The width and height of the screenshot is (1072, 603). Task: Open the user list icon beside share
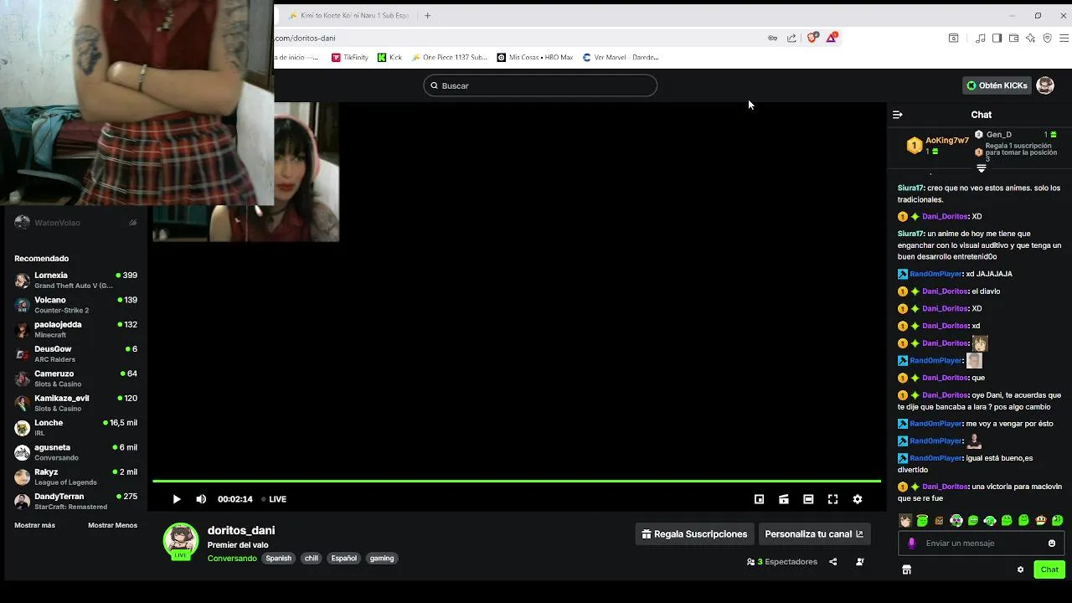pos(859,562)
